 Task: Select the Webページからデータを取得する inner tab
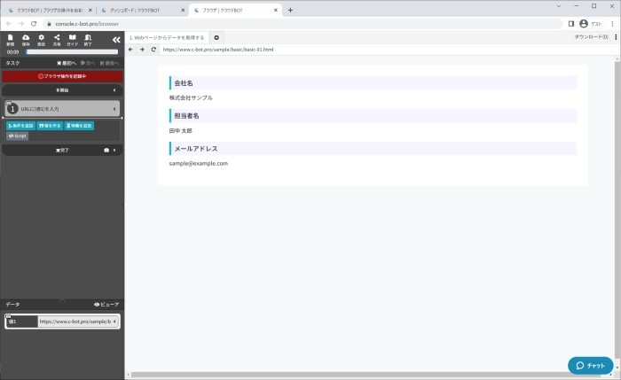167,38
